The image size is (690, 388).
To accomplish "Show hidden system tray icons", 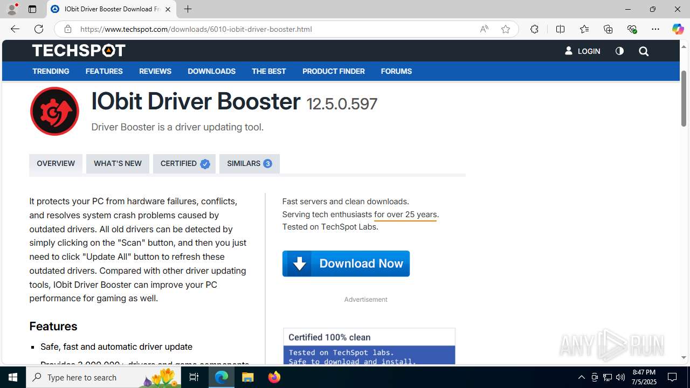I will coord(581,377).
